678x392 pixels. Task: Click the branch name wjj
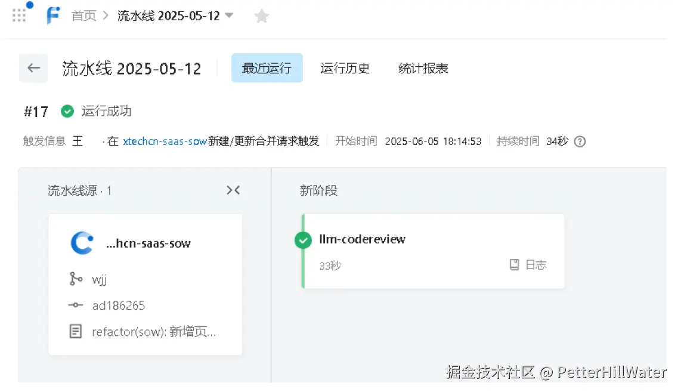[x=99, y=280]
